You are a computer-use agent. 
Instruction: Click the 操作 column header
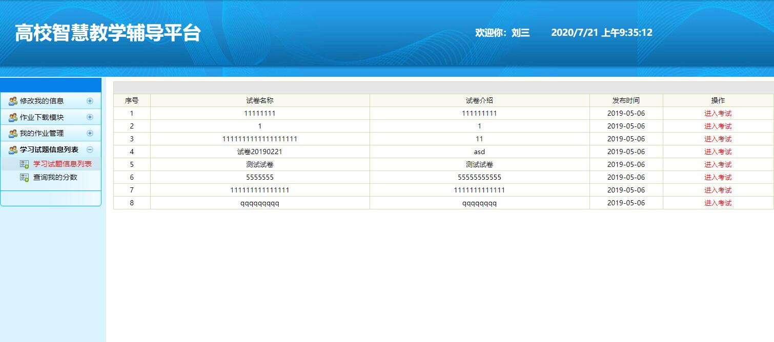pyautogui.click(x=719, y=100)
